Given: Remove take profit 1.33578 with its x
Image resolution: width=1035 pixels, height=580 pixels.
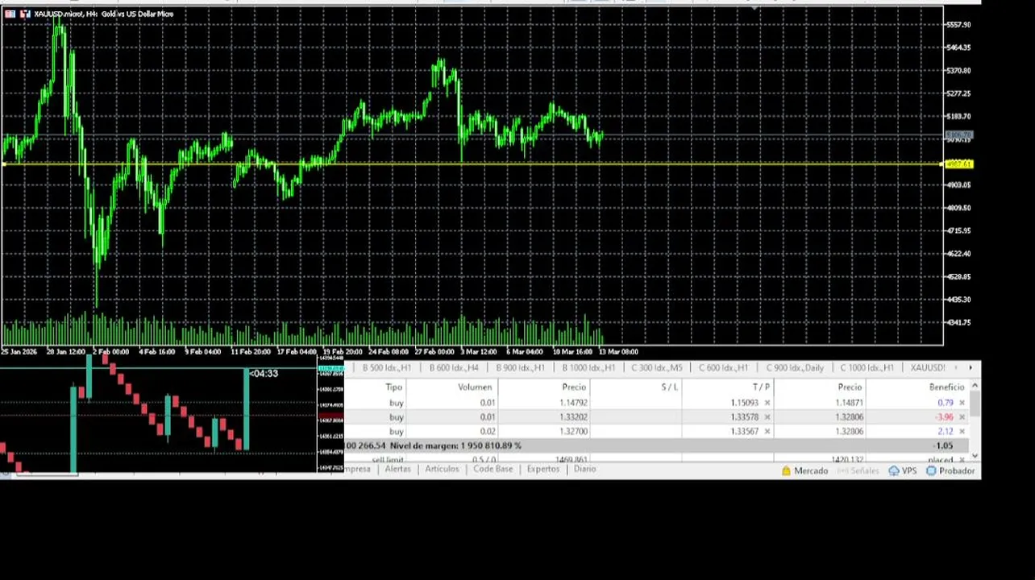Looking at the screenshot, I should click(767, 417).
